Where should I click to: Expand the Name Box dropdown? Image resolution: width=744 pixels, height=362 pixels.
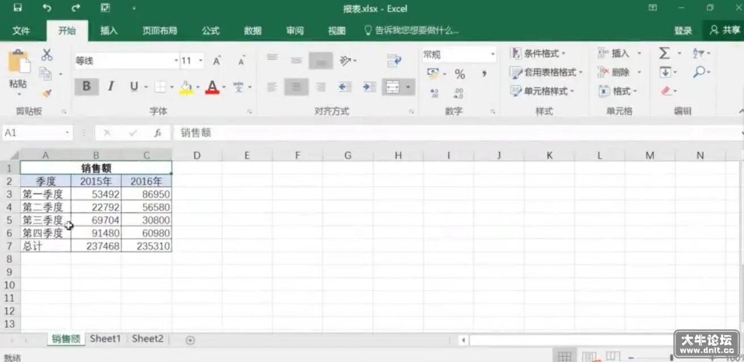(67, 133)
